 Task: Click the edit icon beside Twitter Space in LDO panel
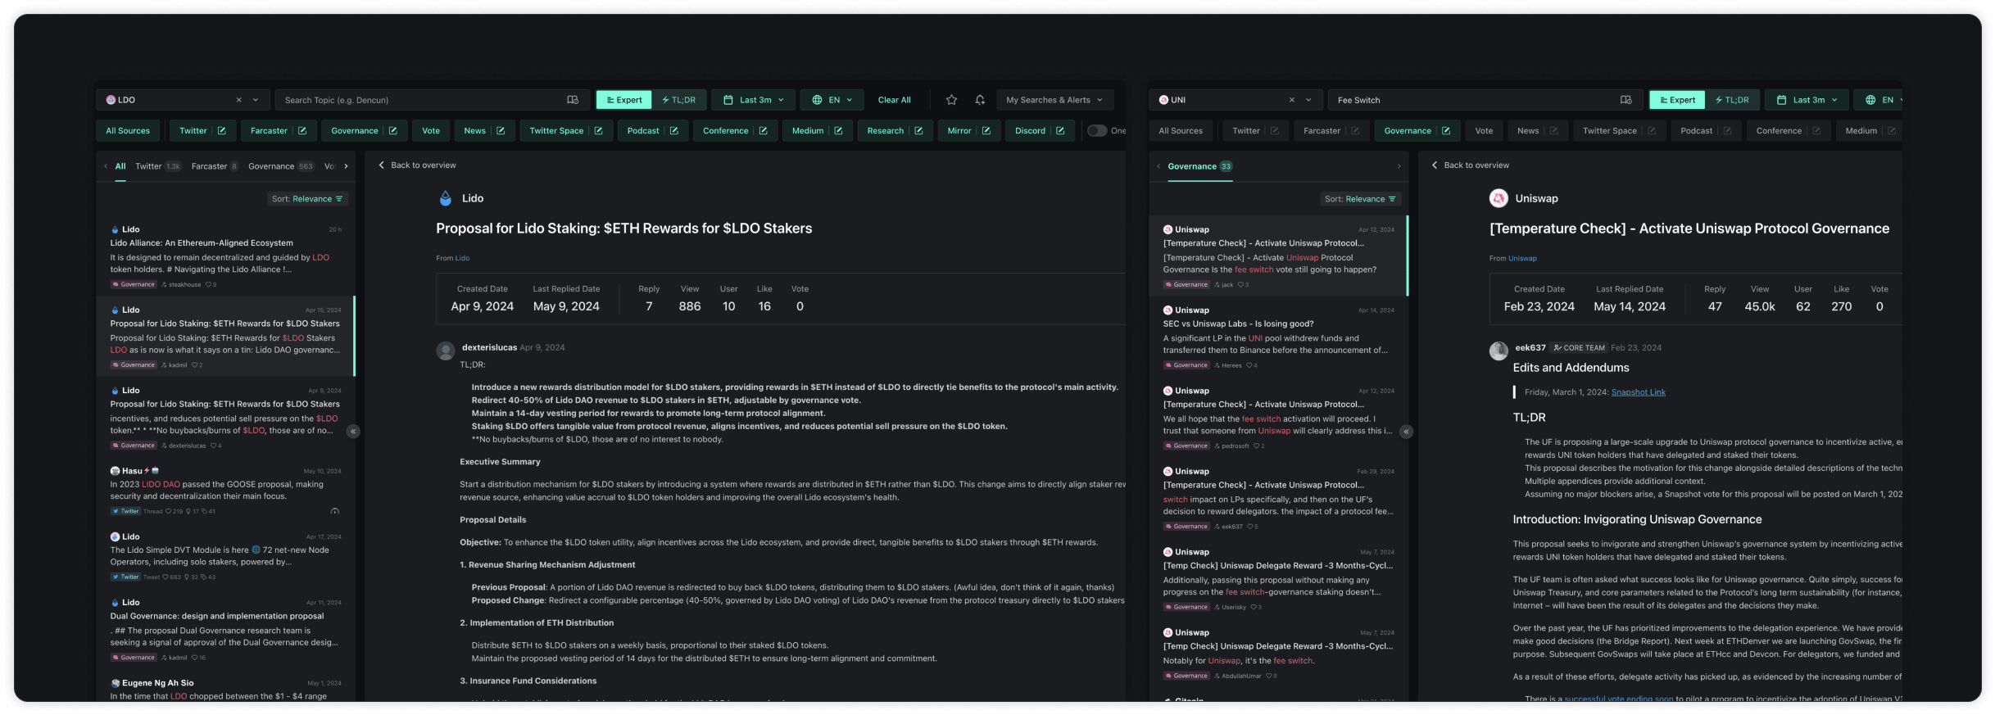coord(599,131)
